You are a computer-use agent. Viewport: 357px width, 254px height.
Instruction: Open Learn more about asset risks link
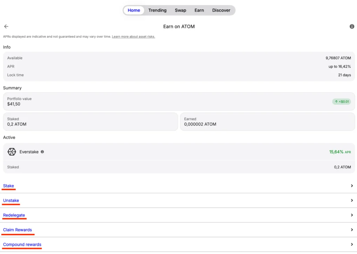point(133,37)
